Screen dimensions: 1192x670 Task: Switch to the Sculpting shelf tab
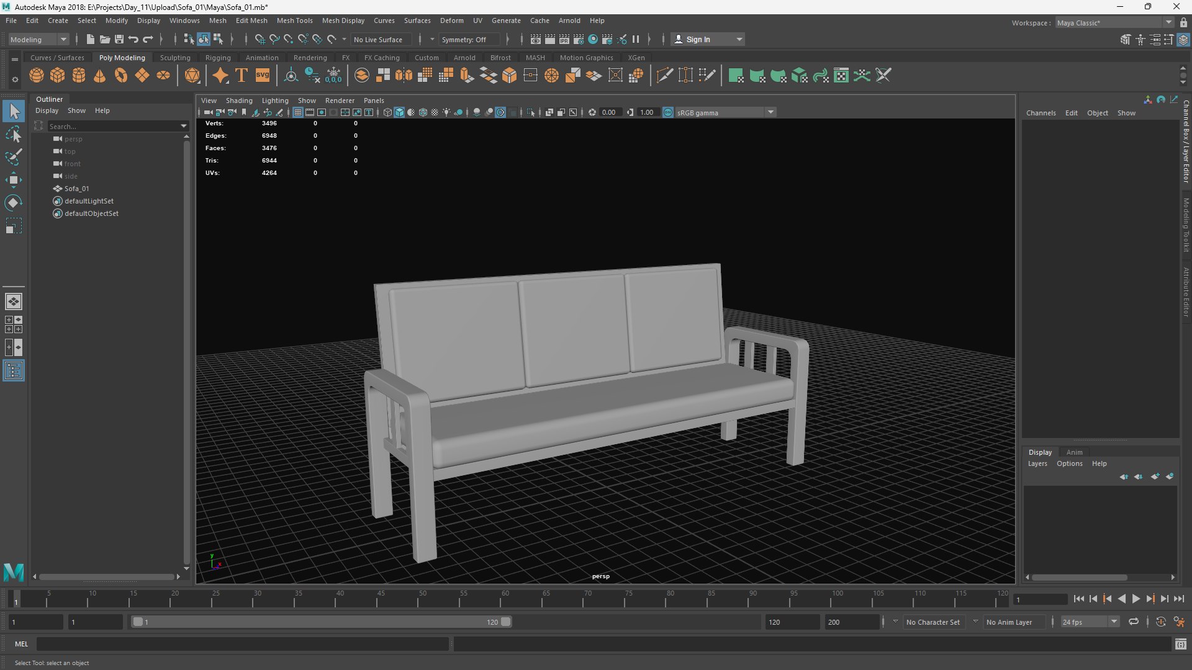coord(175,58)
